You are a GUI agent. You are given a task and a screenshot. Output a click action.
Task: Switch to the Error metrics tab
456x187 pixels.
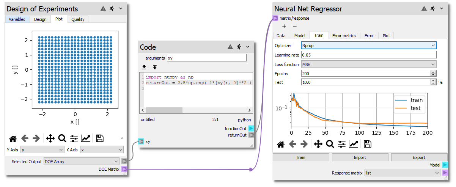pyautogui.click(x=344, y=36)
